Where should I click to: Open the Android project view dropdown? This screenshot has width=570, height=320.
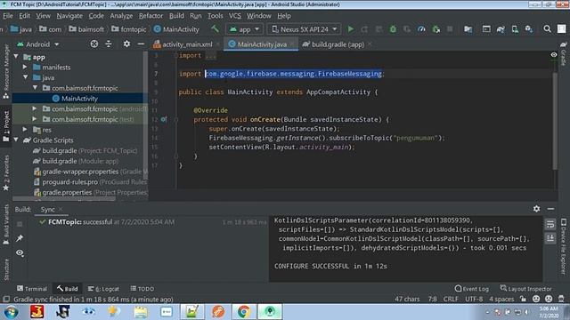tap(37, 44)
